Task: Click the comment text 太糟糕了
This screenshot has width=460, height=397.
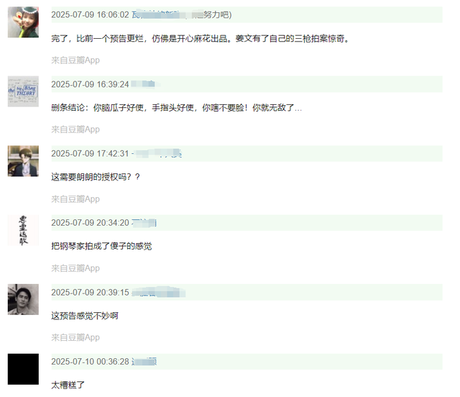Action: click(68, 385)
